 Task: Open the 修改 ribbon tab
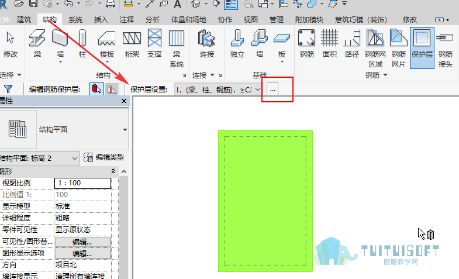pyautogui.click(x=409, y=20)
